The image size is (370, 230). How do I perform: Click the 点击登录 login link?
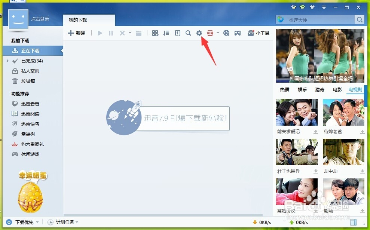click(x=40, y=19)
